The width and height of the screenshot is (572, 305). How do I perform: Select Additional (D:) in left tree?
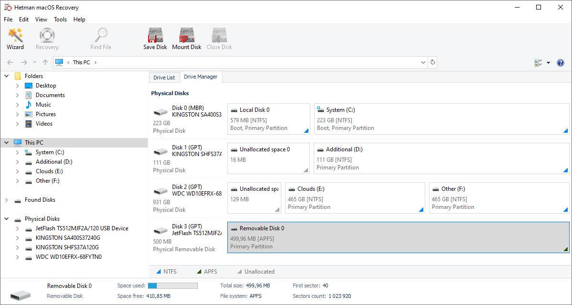54,162
